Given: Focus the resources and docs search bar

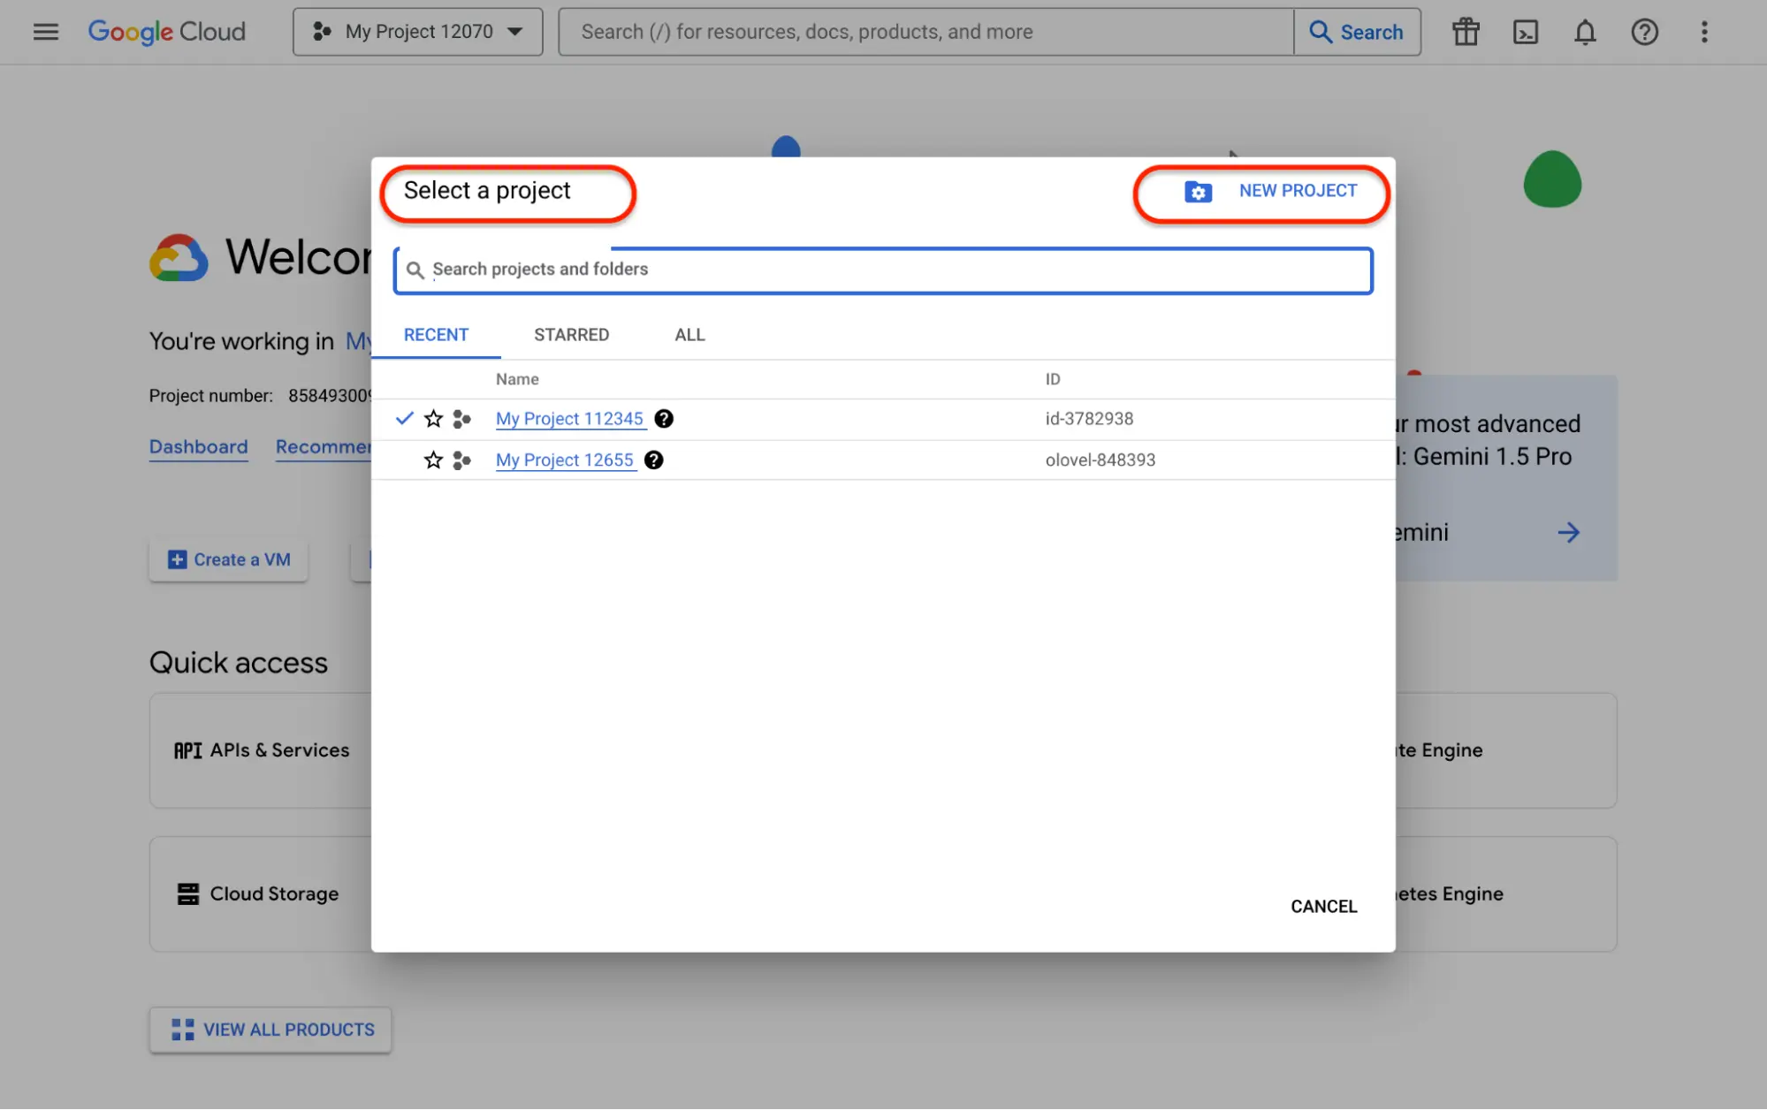Looking at the screenshot, I should 926,32.
